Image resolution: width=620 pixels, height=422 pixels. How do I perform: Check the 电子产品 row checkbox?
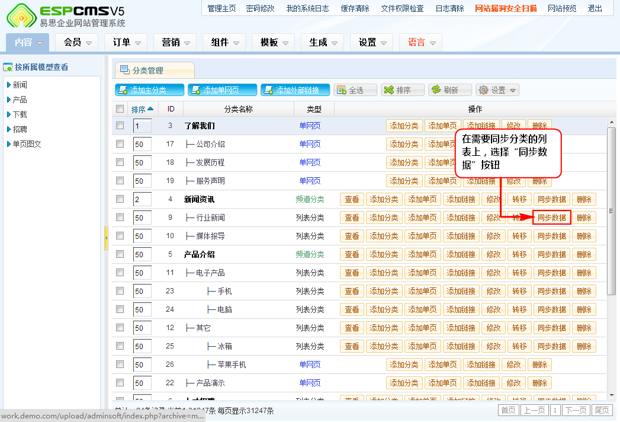click(x=120, y=273)
